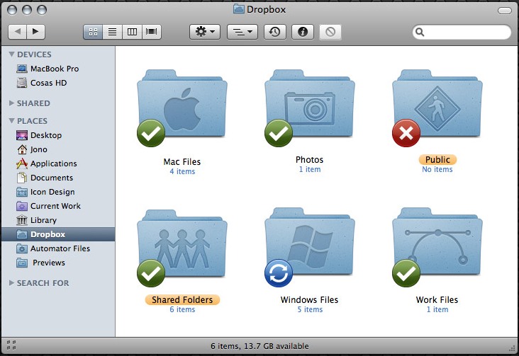
Task: Click the orange Public label
Action: click(437, 160)
